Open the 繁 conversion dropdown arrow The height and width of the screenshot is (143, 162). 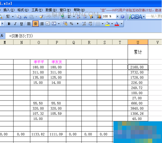(x=13, y=17)
